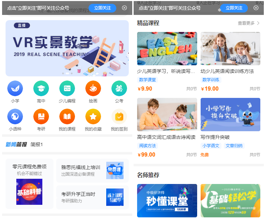Image resolution: width=269 pixels, height=218 pixels.
Task: Select the middle banner carousel dot
Action: click(x=67, y=73)
